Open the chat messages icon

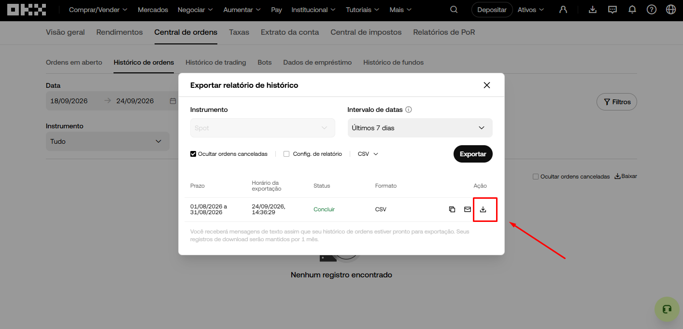click(x=612, y=10)
